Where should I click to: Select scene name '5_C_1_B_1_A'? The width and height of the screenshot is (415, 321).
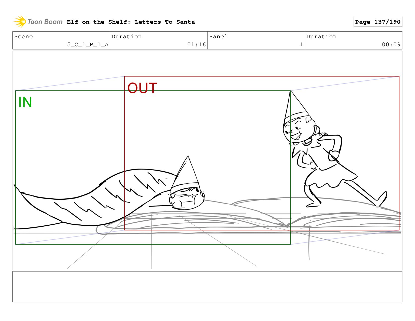(88, 45)
